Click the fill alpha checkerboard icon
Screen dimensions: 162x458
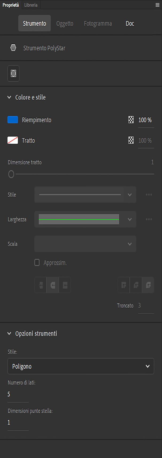point(131,120)
